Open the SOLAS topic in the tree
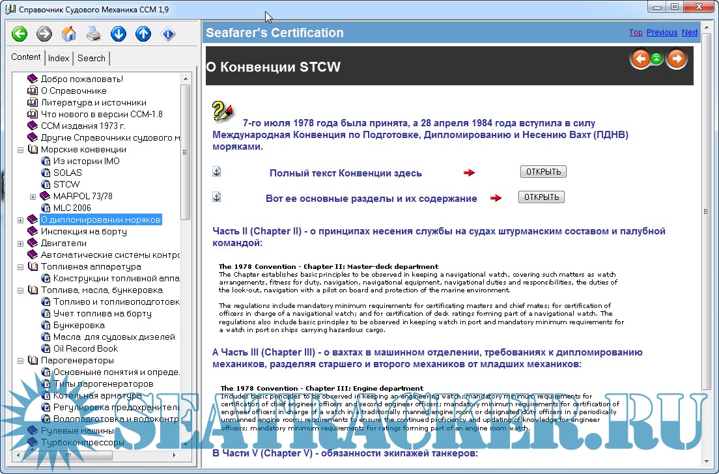 click(68, 173)
